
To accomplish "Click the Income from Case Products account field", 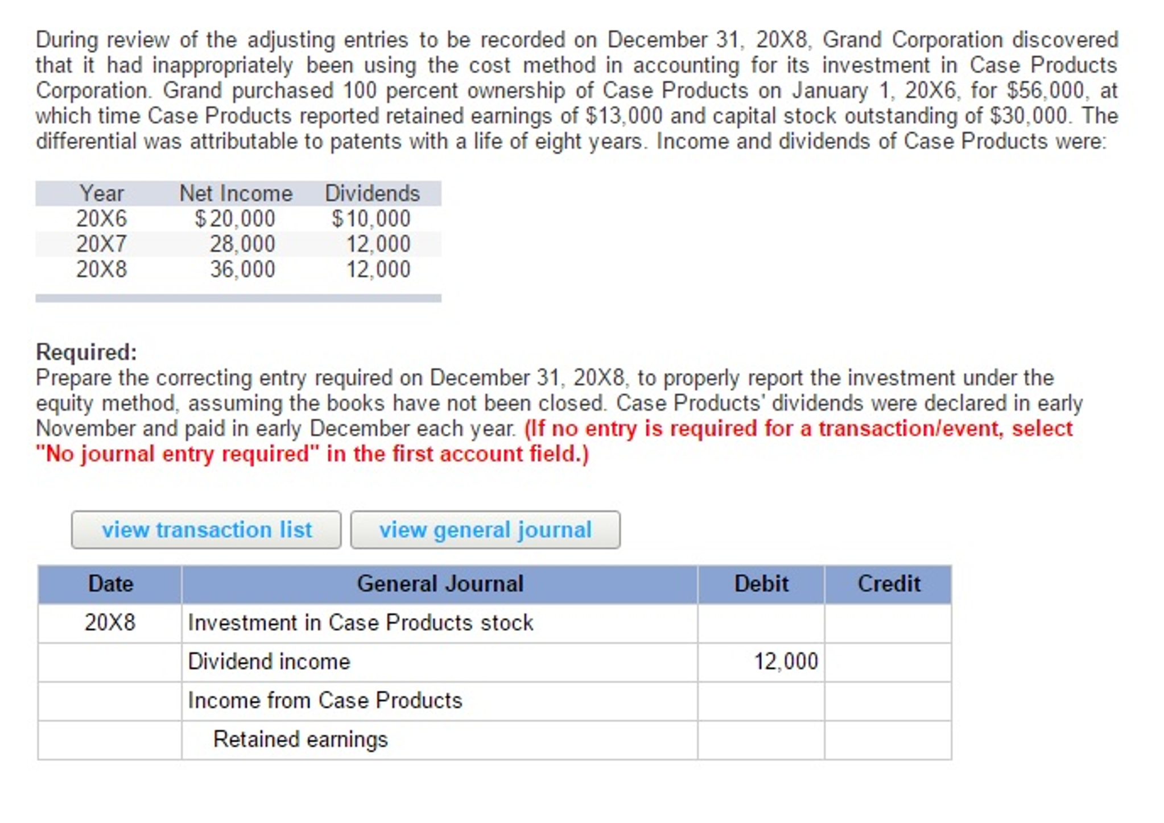I will 439,701.
